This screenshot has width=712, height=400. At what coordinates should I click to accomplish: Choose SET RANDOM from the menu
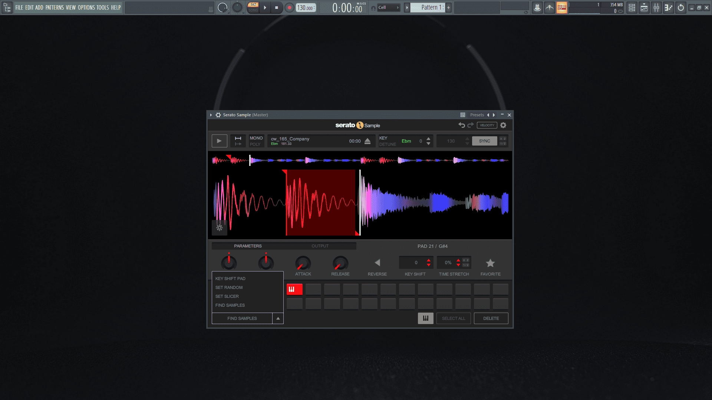(x=229, y=287)
